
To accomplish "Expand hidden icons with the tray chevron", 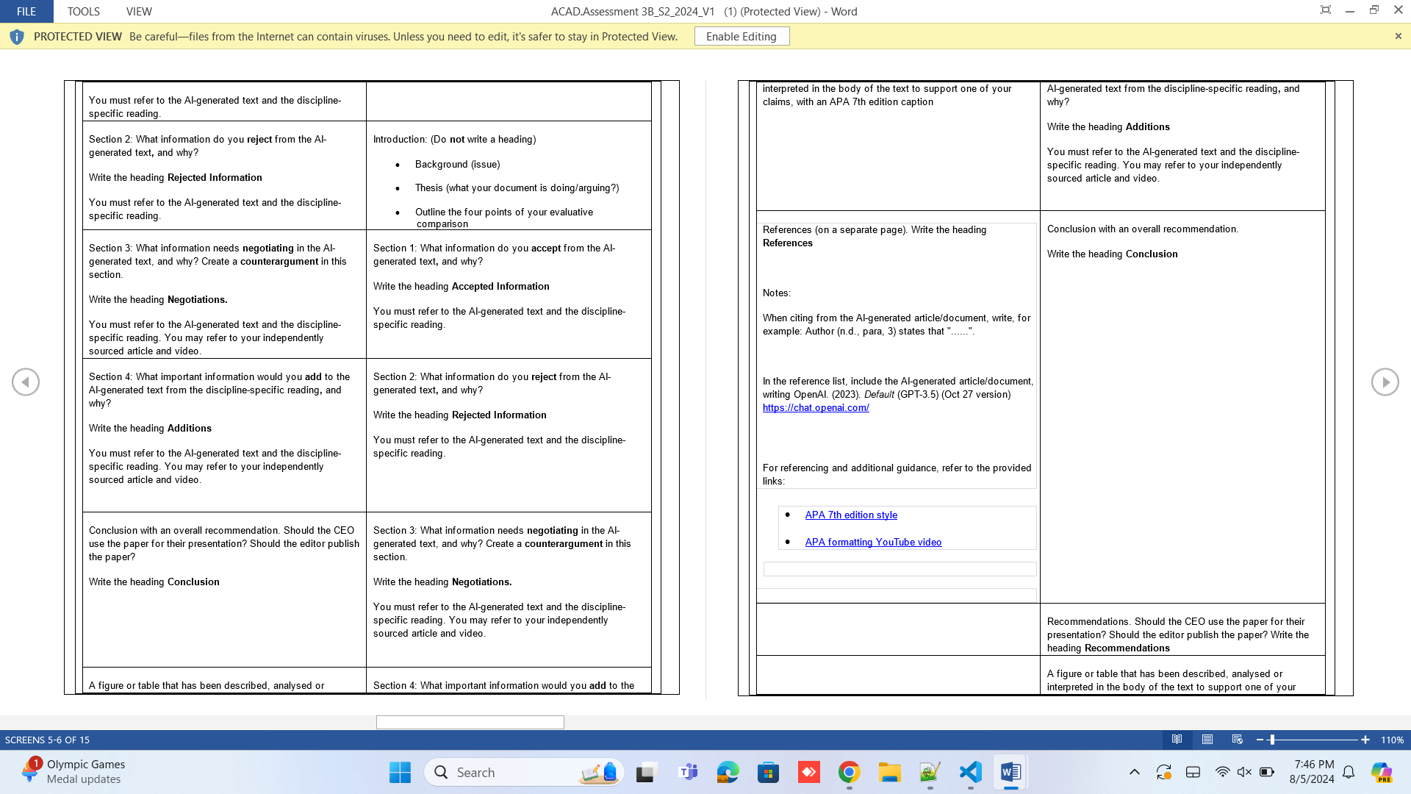I will click(1134, 773).
